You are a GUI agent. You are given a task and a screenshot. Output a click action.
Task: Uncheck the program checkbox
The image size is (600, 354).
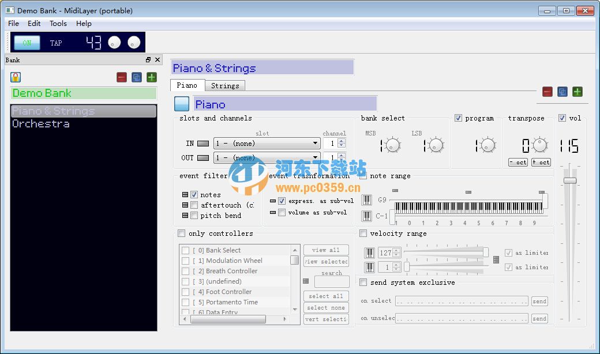tap(459, 118)
